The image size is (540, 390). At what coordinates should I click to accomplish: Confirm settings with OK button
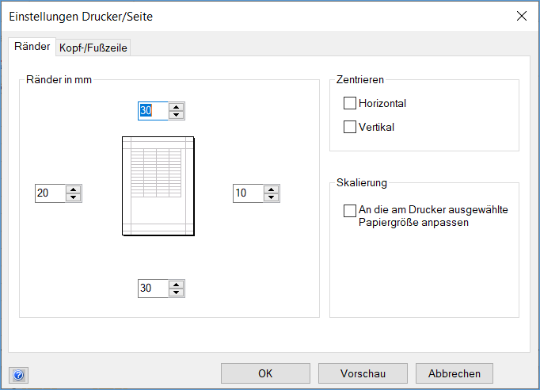[x=265, y=373]
